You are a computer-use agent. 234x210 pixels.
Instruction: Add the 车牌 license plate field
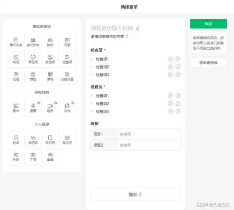tap(50, 157)
